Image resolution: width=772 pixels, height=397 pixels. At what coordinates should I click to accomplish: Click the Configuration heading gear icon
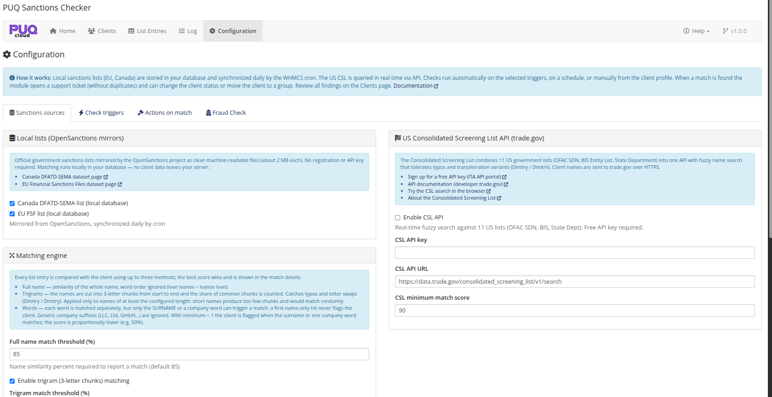coord(7,54)
